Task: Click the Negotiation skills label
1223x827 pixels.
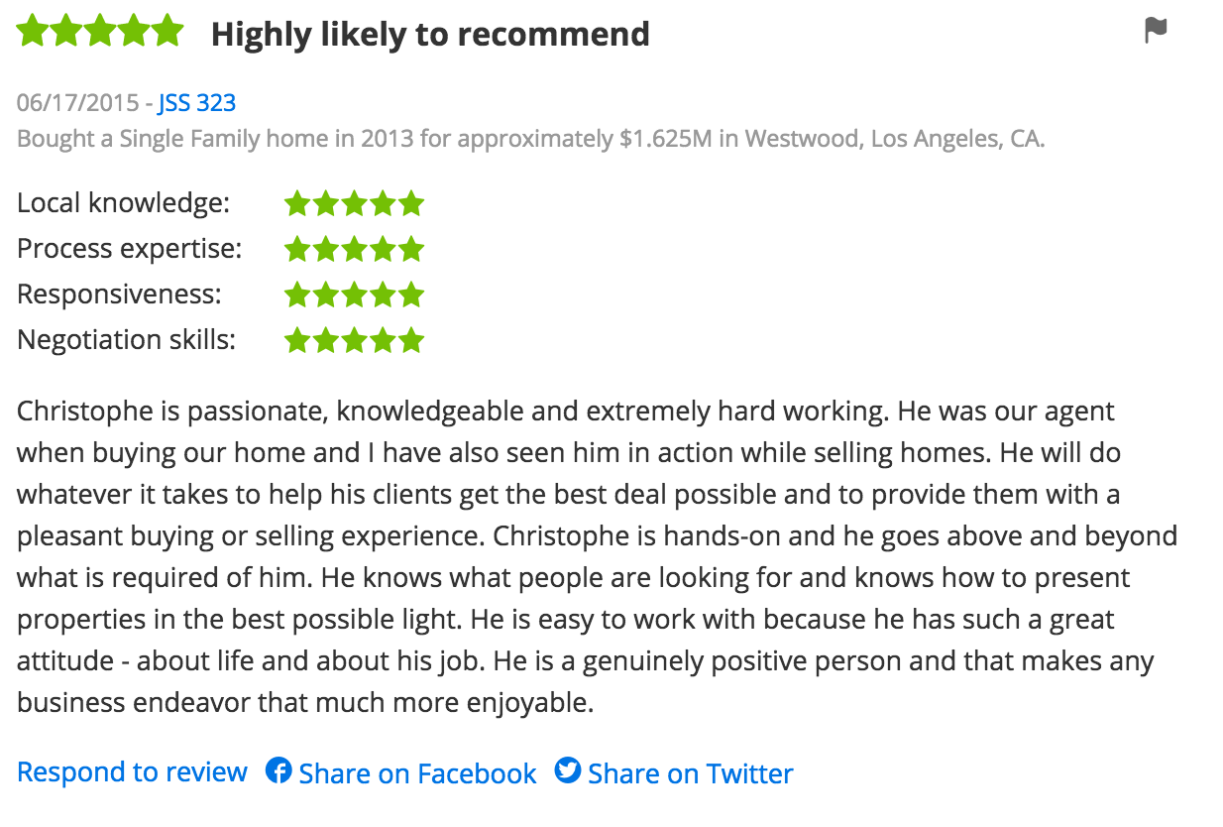Action: (x=126, y=340)
